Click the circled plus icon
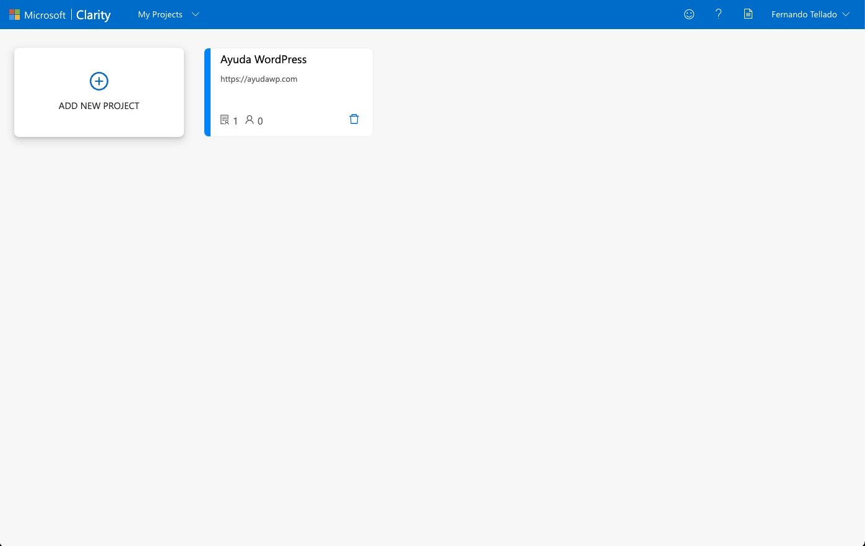This screenshot has height=546, width=865. coord(99,81)
